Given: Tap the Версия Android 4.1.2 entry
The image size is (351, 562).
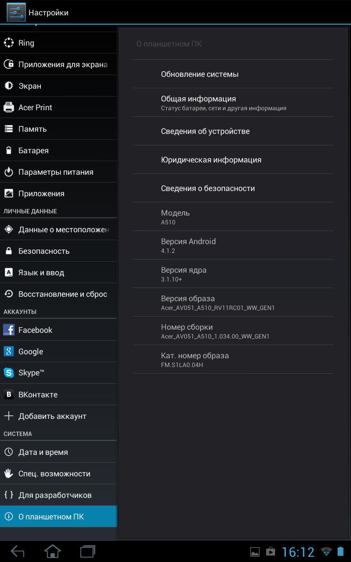Looking at the screenshot, I should (233, 245).
